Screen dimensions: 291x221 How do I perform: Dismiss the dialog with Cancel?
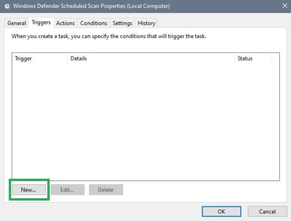267,211
